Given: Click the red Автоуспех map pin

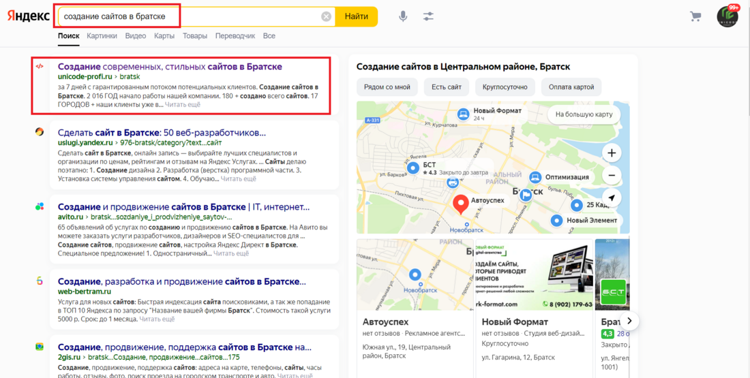Looking at the screenshot, I should [461, 204].
